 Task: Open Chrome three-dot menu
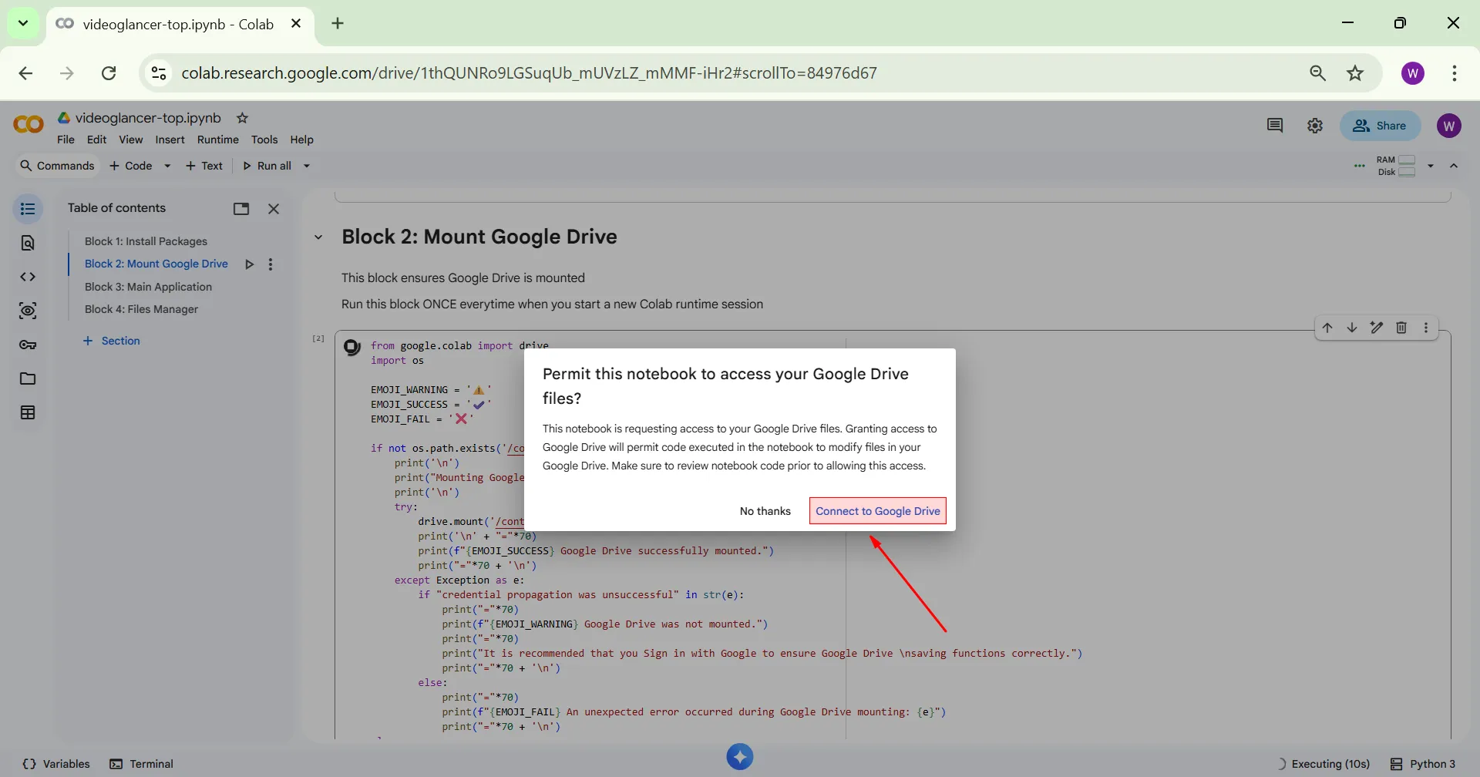[1455, 73]
